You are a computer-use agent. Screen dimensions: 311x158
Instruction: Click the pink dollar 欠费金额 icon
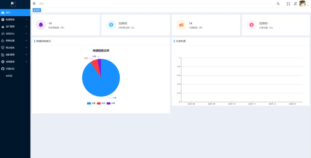[x=251, y=25]
